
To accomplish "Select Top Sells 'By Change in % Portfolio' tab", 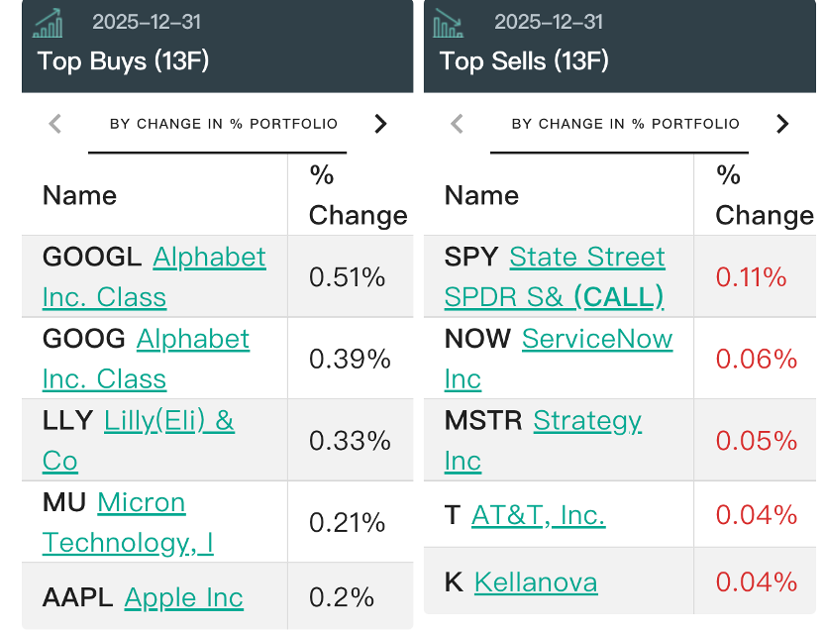I will click(x=625, y=124).
